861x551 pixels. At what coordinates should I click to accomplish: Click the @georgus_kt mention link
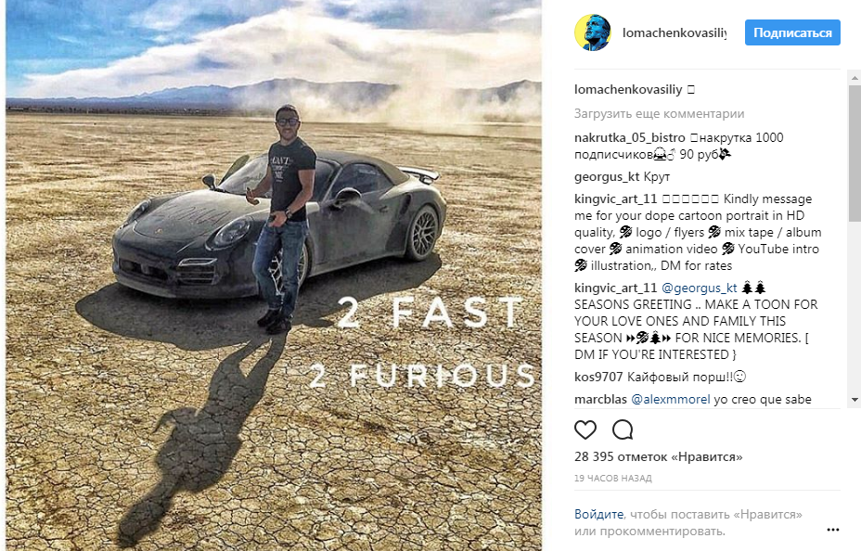pyautogui.click(x=699, y=288)
